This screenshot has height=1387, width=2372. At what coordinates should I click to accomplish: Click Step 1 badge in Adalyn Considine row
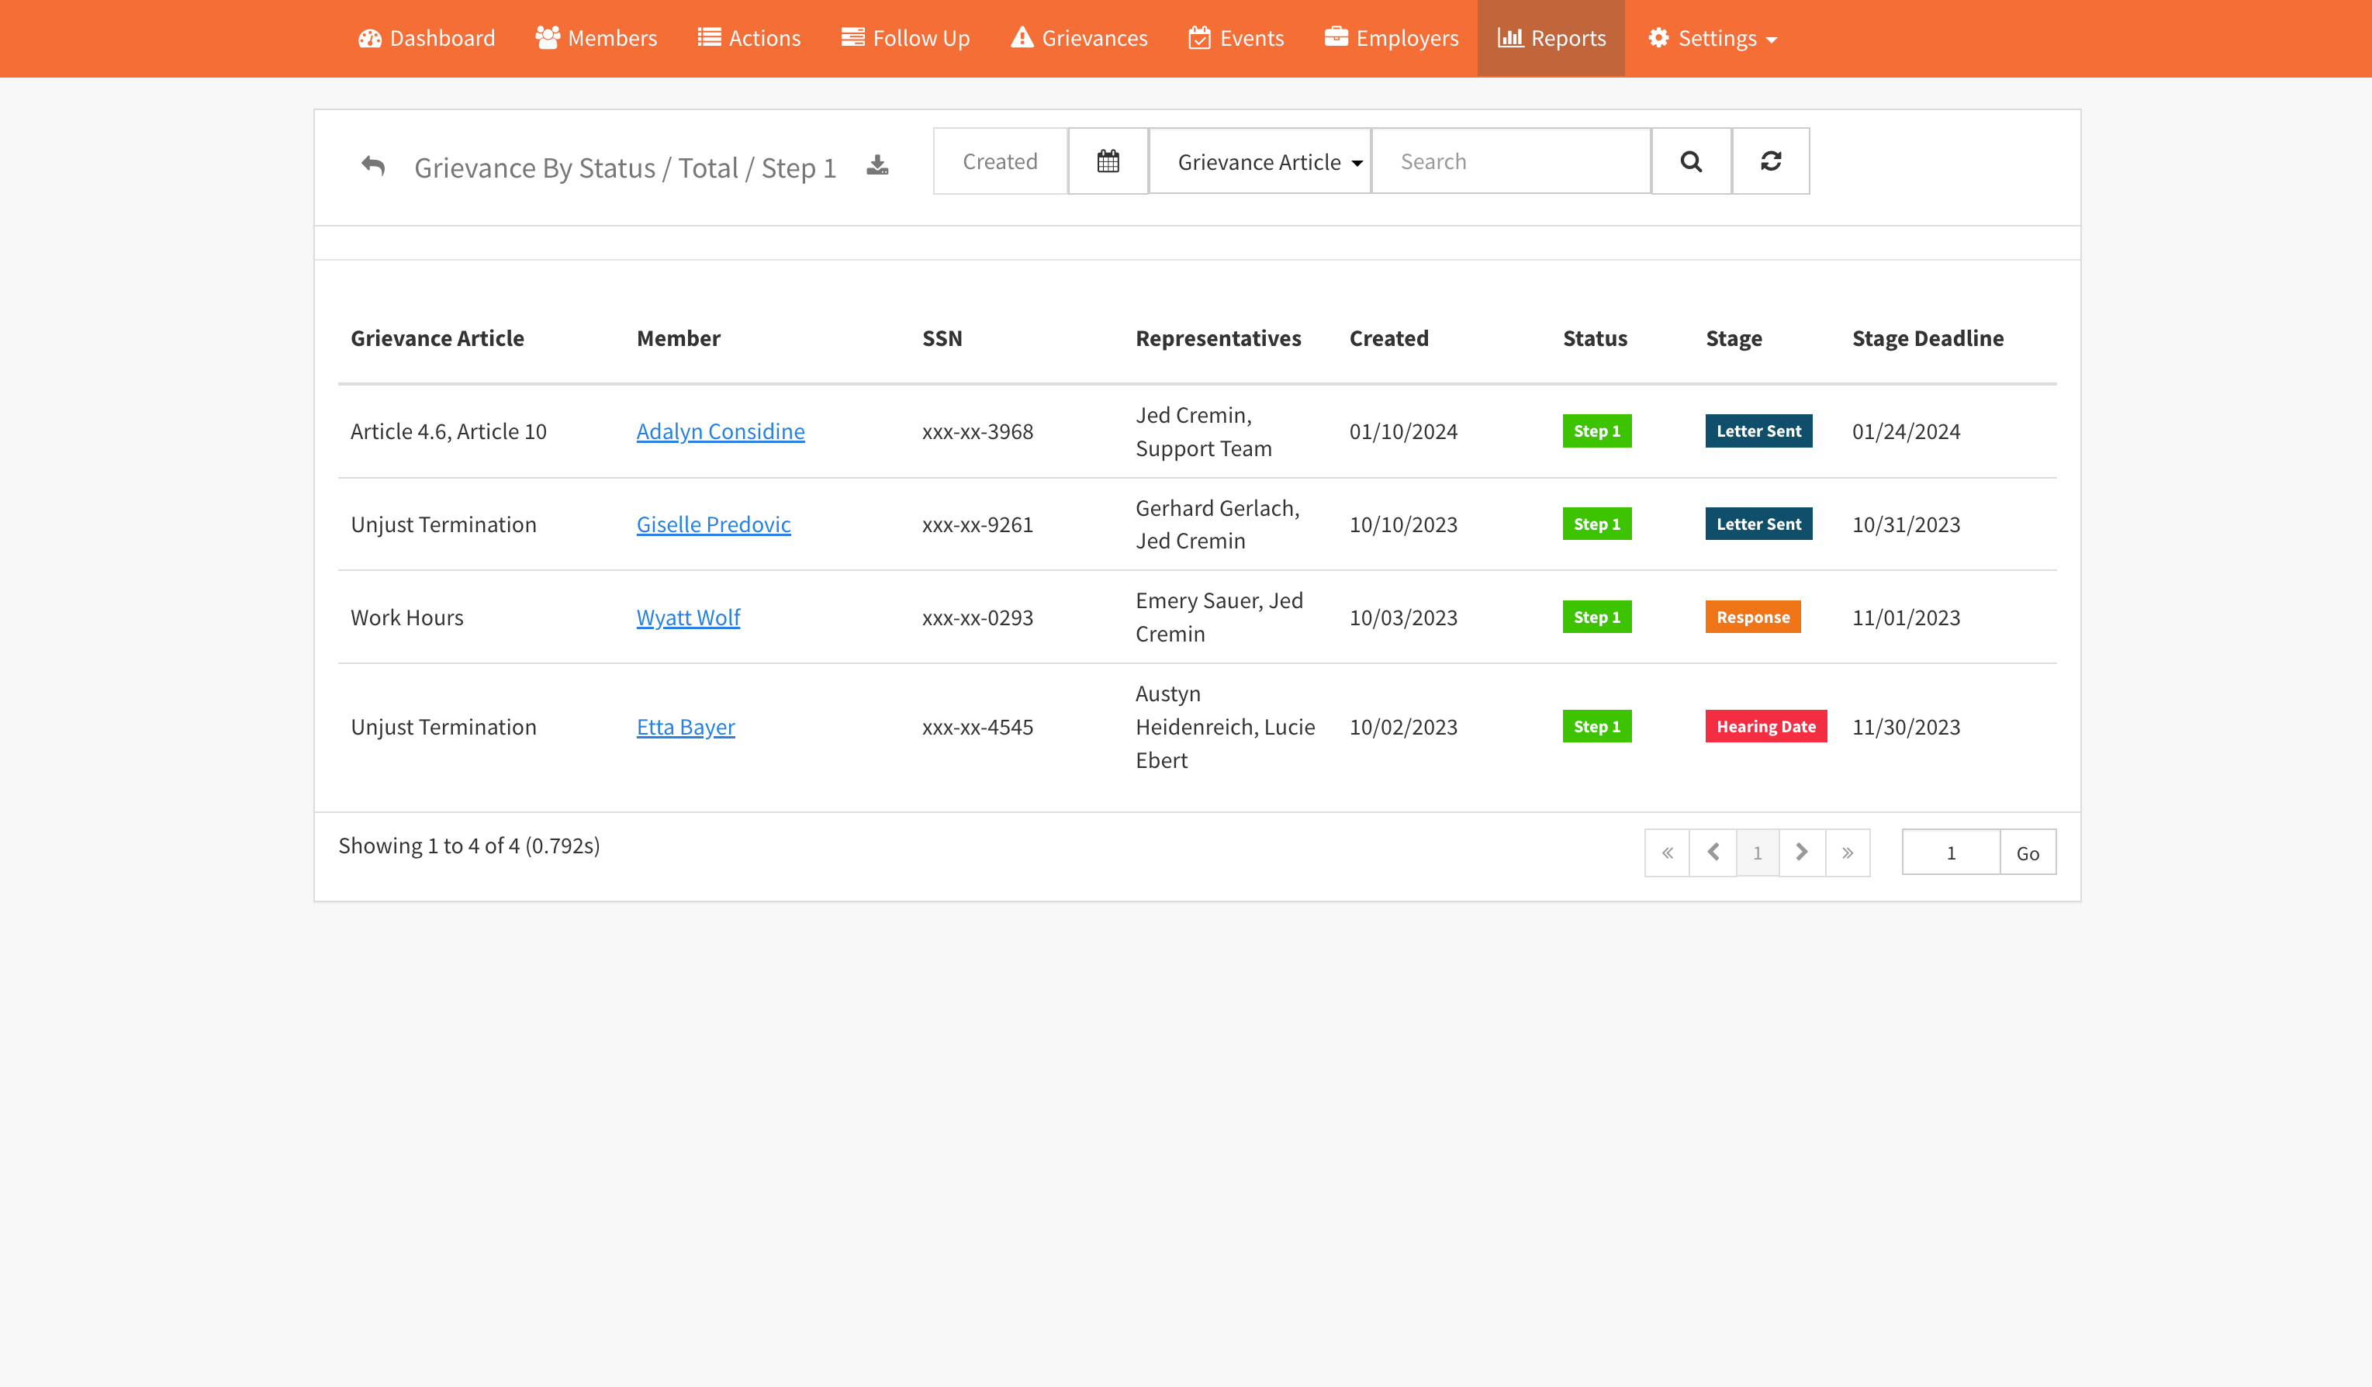[1596, 431]
